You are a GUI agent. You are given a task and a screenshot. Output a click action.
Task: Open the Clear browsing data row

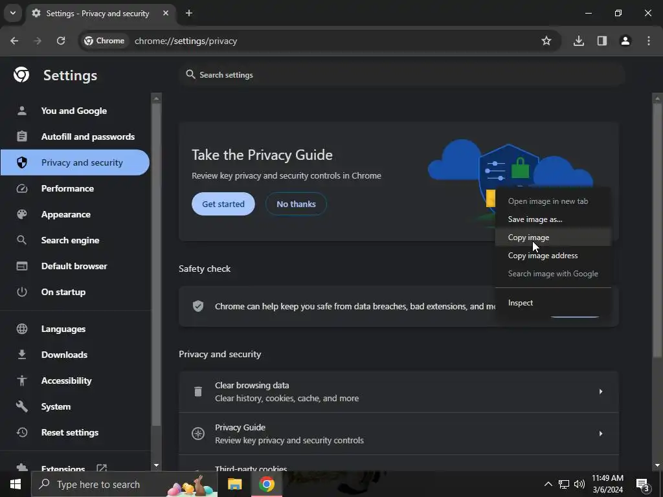(399, 392)
